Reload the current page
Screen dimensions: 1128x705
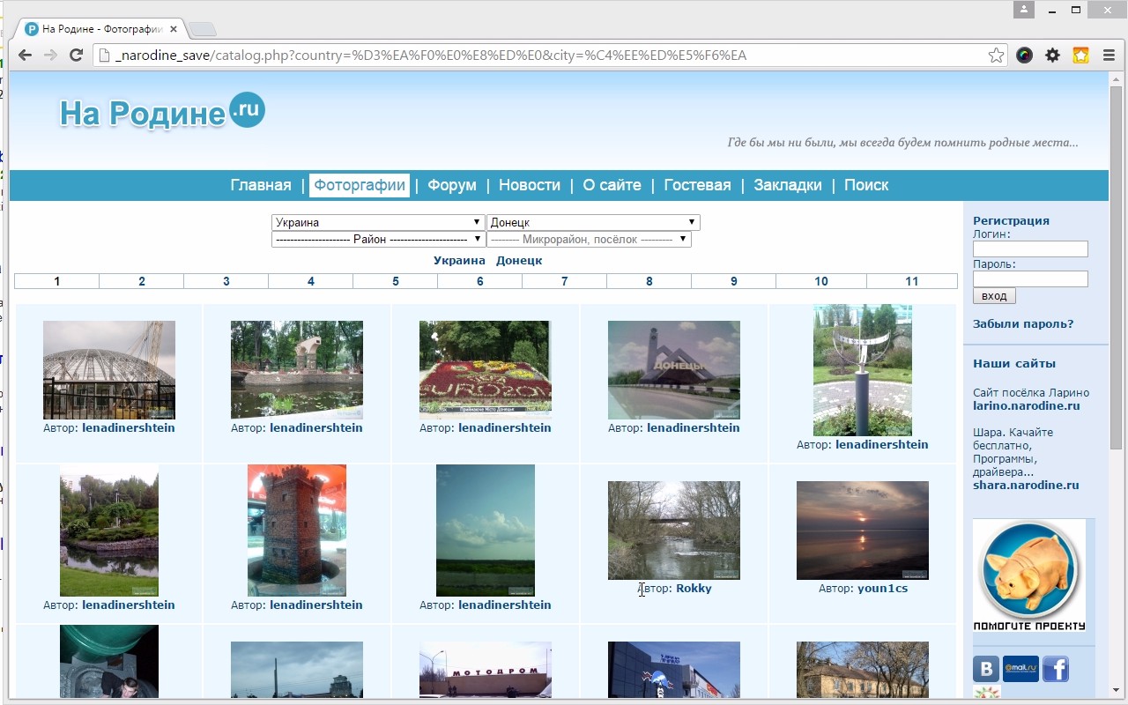coord(77,56)
